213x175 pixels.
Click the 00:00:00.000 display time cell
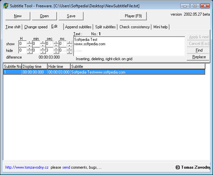[35, 72]
